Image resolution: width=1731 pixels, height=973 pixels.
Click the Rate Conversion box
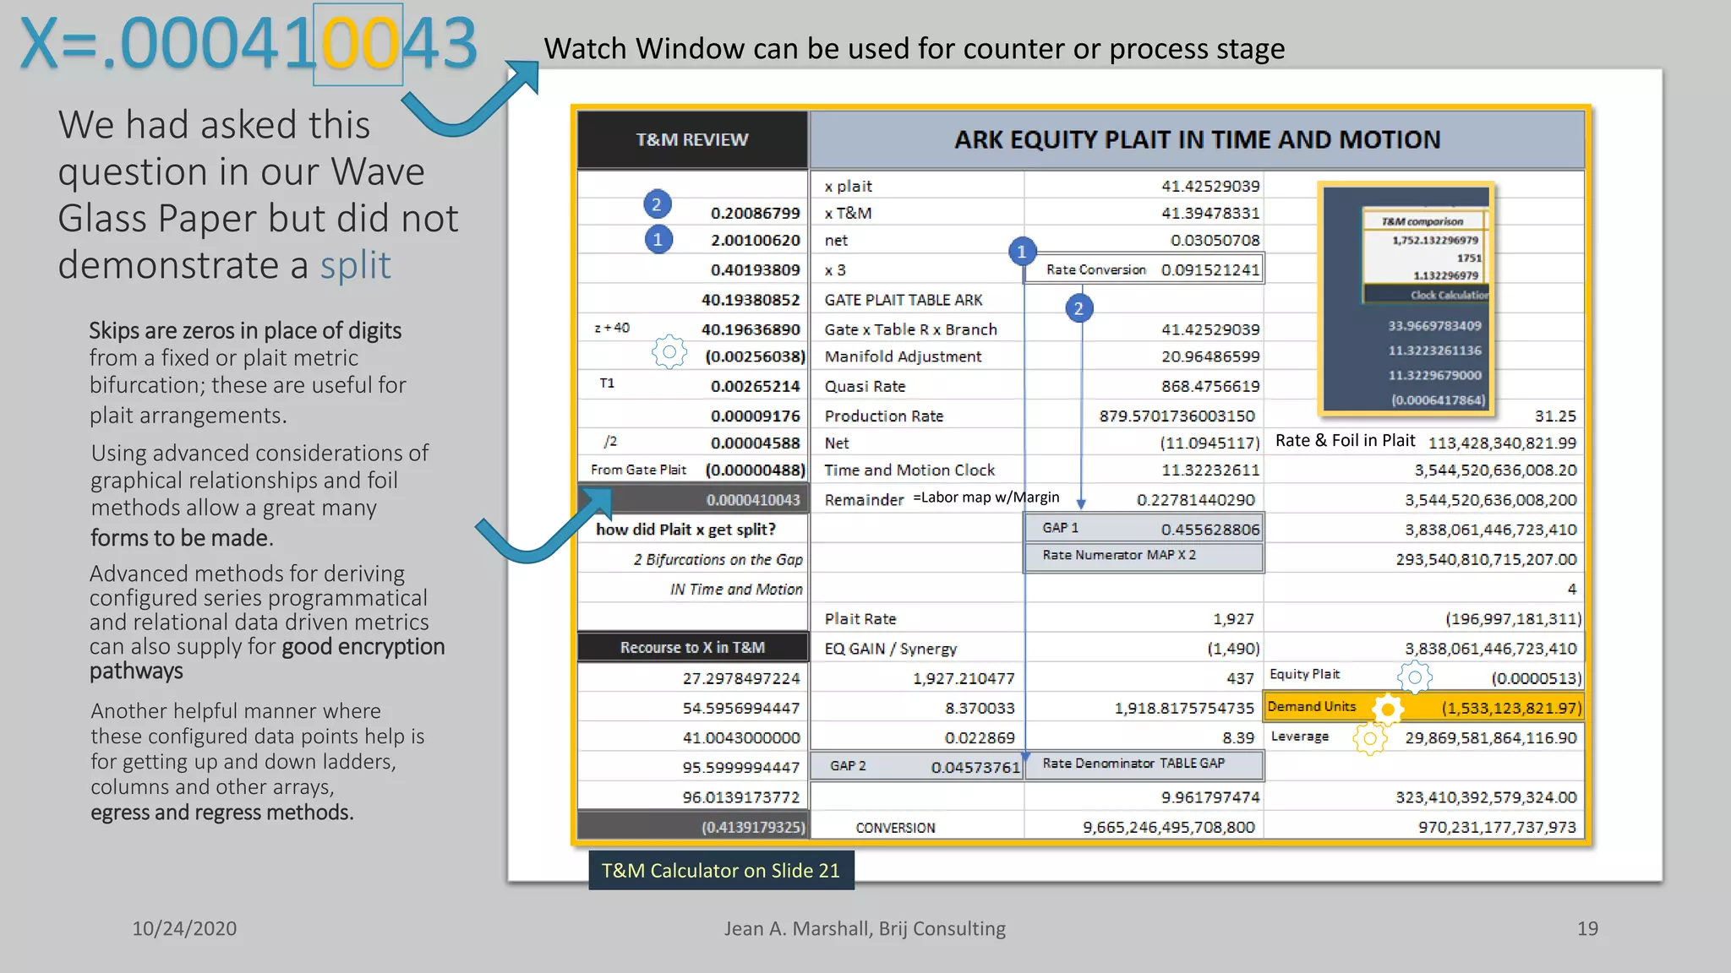click(1144, 270)
